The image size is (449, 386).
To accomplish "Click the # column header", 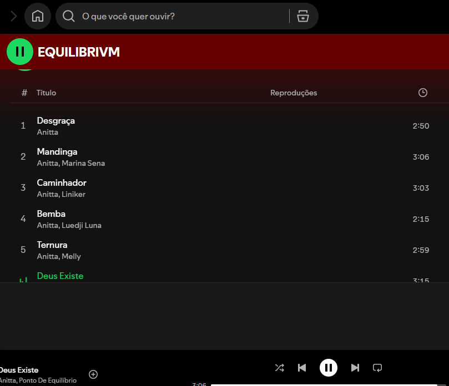I will pos(24,93).
